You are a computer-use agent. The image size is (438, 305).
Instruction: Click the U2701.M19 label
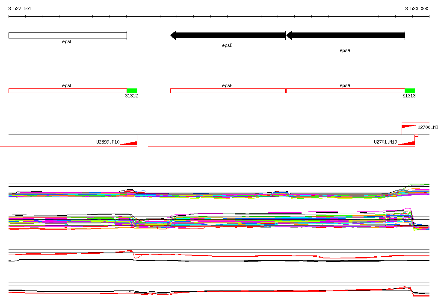coord(385,142)
